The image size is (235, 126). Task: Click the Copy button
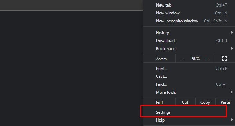point(205,102)
